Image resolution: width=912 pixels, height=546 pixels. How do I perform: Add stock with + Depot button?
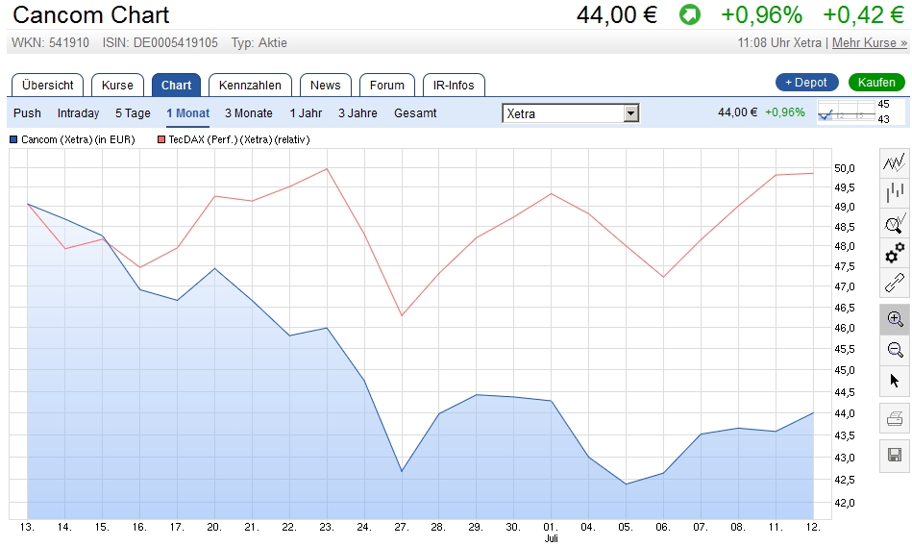[806, 82]
